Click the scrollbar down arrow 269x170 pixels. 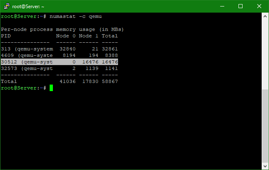coord(265,166)
